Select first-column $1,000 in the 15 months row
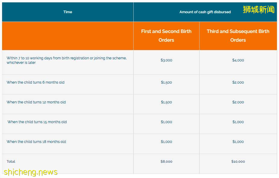 [166, 122]
